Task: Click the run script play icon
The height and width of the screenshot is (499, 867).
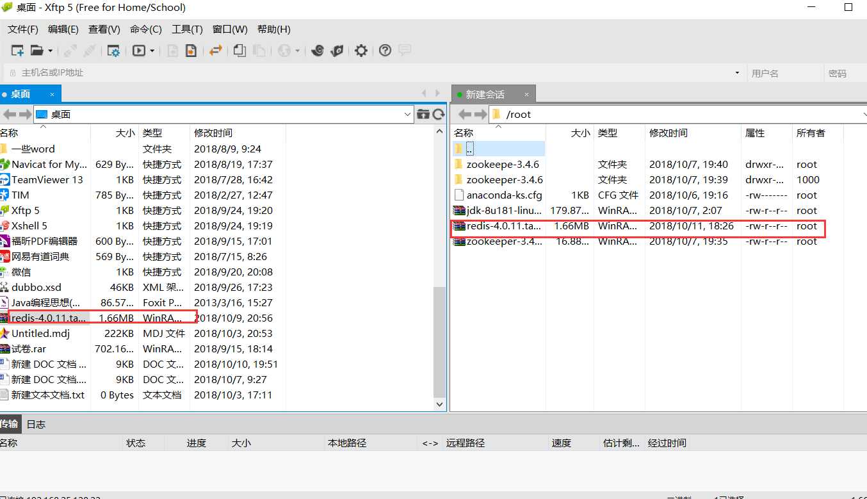Action: coord(139,51)
